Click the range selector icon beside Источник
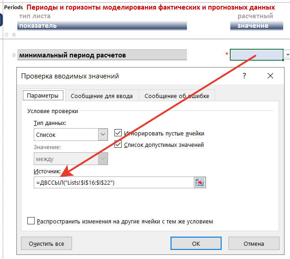This screenshot has height=259, width=290. pyautogui.click(x=200, y=182)
